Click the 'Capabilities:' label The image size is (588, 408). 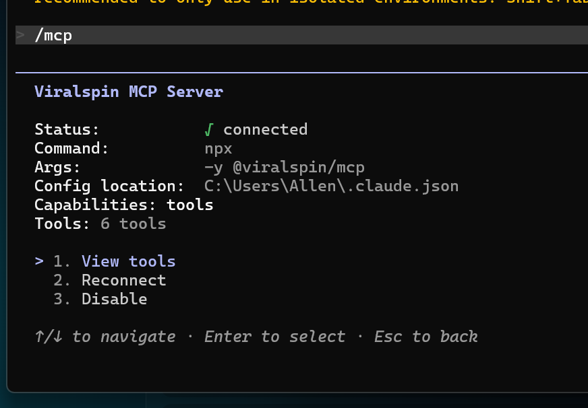[95, 205]
